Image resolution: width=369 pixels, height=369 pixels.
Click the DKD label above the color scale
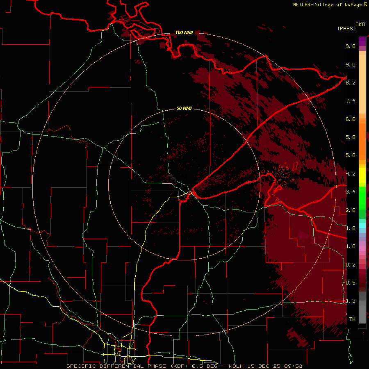coord(360,25)
